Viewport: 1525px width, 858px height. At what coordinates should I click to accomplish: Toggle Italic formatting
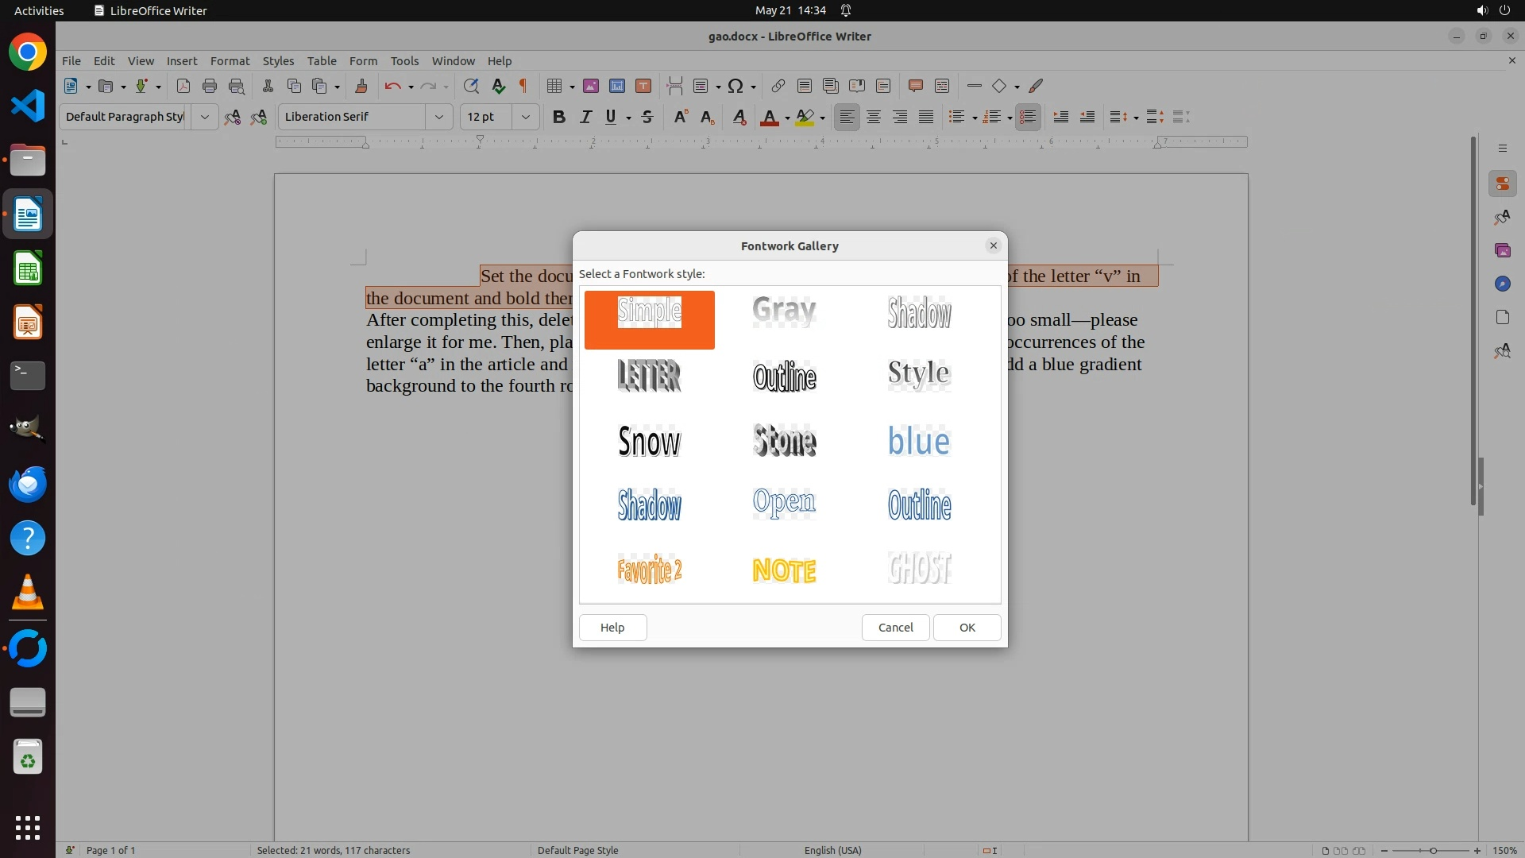pos(585,117)
